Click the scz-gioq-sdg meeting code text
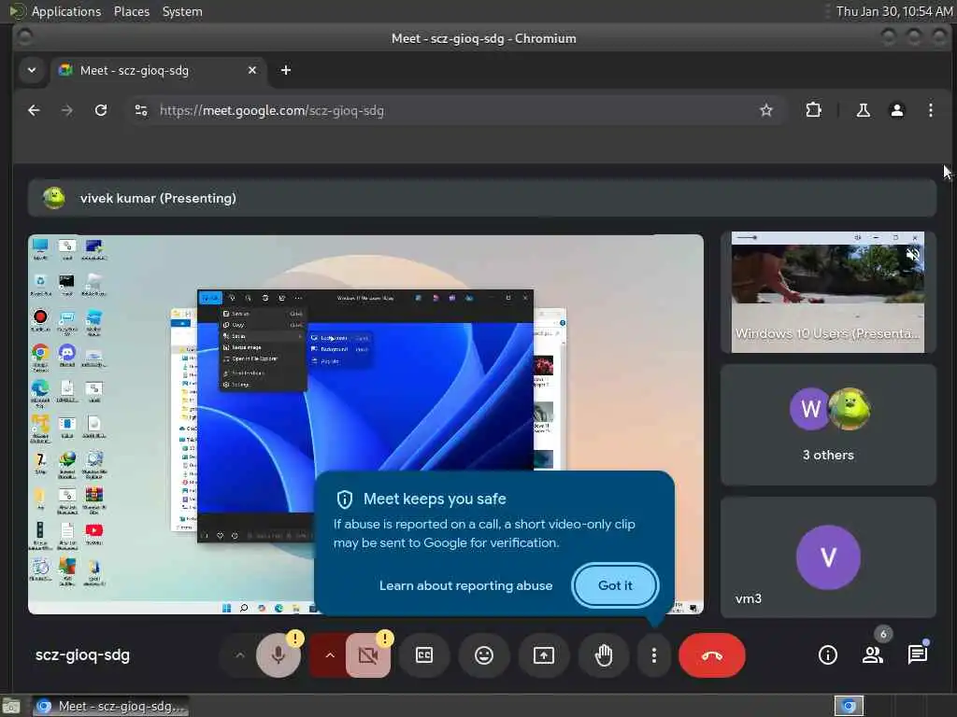The image size is (957, 717). click(x=82, y=655)
